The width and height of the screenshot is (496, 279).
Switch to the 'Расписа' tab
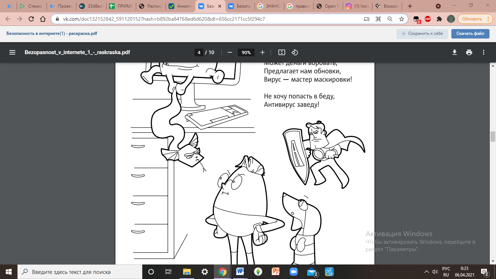(x=150, y=6)
